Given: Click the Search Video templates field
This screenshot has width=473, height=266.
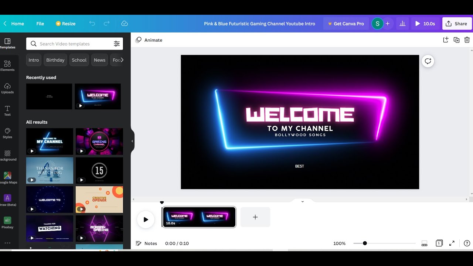Looking at the screenshot, I should pos(74,44).
